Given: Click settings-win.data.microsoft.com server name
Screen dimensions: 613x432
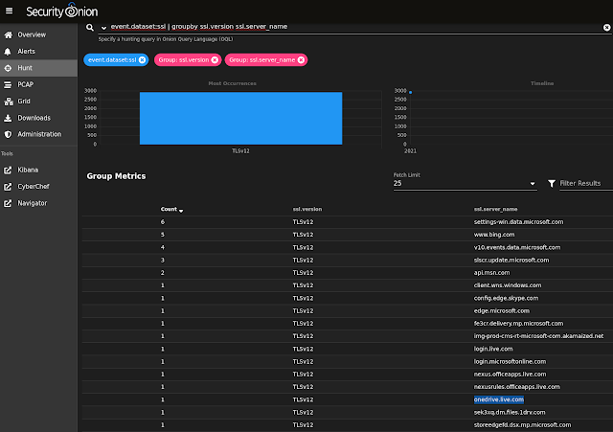Looking at the screenshot, I should pyautogui.click(x=519, y=222).
